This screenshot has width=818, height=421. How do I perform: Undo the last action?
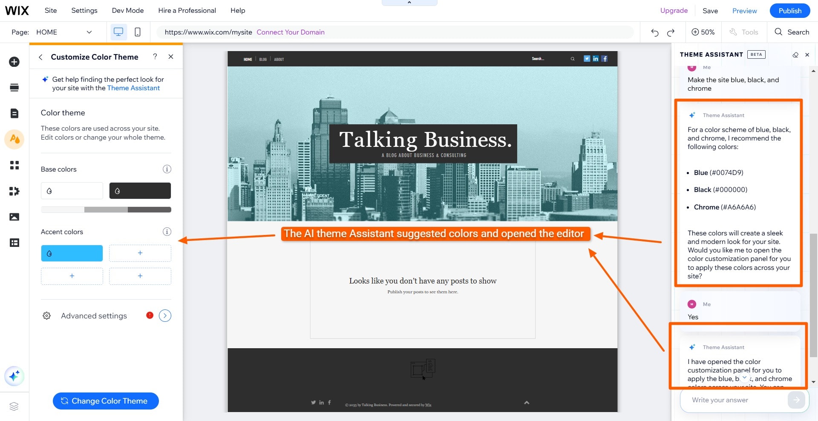point(654,32)
